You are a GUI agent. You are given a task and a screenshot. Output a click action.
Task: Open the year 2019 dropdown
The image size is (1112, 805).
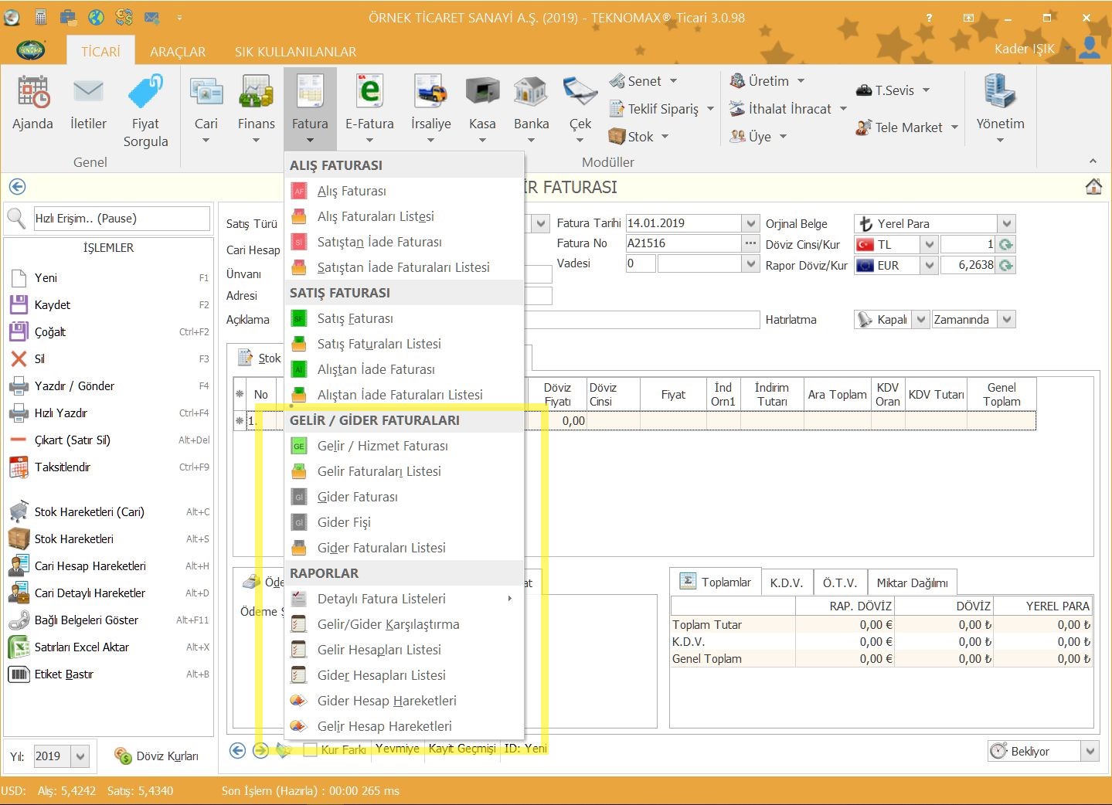[x=80, y=756]
